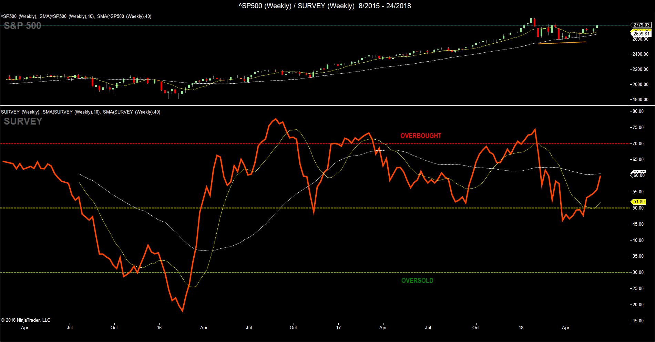The height and width of the screenshot is (342, 655).
Task: Click the 55.00 survey axis label
Action: coord(638,192)
